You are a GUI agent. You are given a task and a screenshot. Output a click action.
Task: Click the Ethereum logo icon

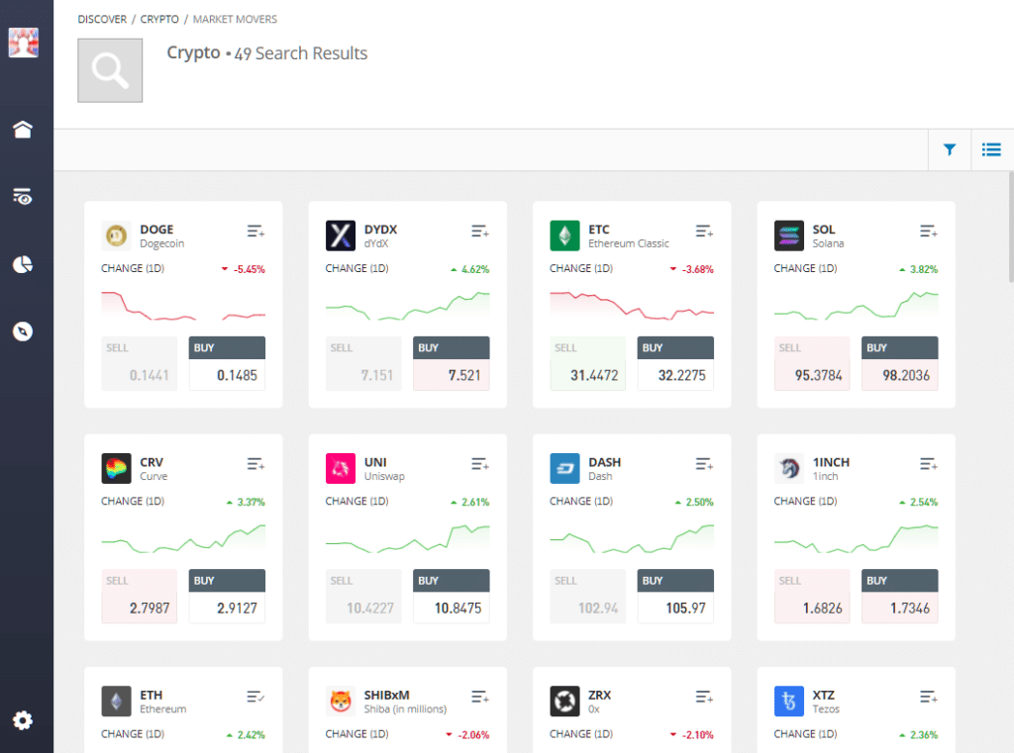click(117, 702)
